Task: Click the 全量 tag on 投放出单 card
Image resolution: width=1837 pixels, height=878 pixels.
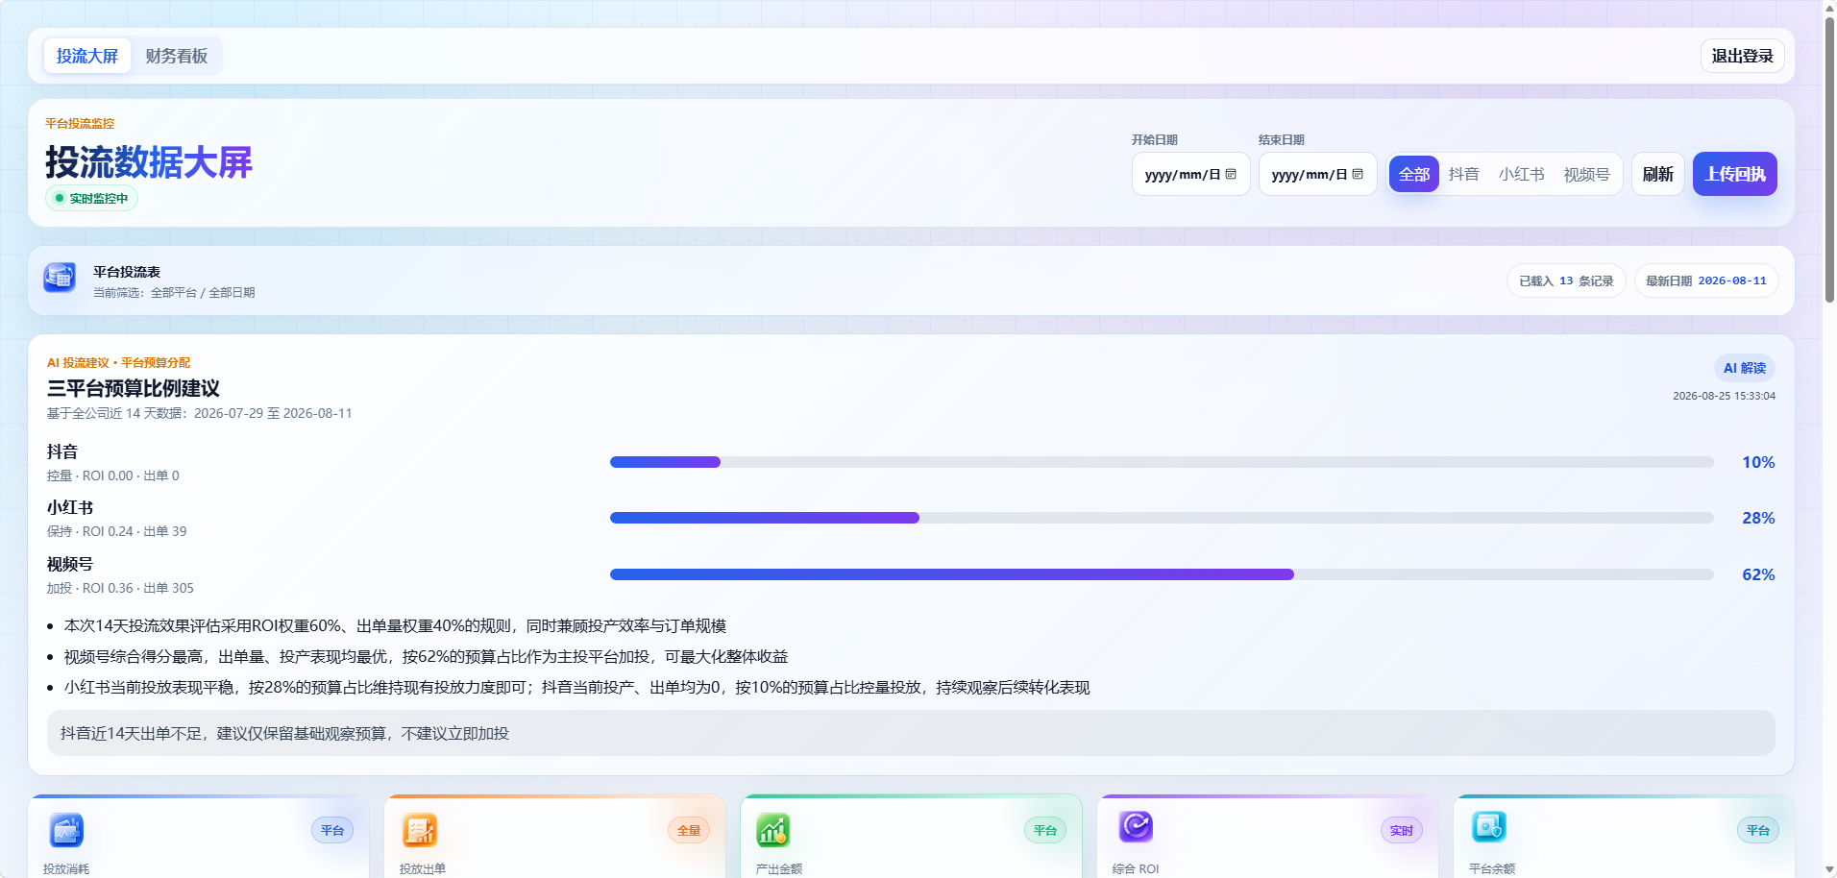Action: pos(689,831)
